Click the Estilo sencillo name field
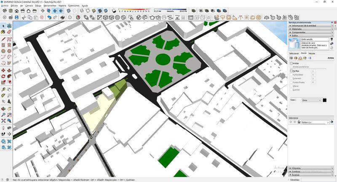The height and width of the screenshot is (182, 337). (315, 40)
